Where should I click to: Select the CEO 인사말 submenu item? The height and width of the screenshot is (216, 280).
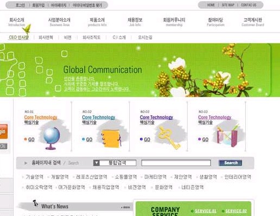point(18,37)
